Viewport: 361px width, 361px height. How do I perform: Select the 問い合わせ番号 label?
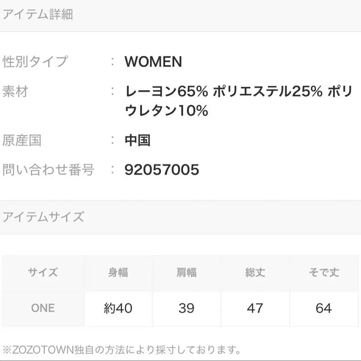[x=48, y=170]
